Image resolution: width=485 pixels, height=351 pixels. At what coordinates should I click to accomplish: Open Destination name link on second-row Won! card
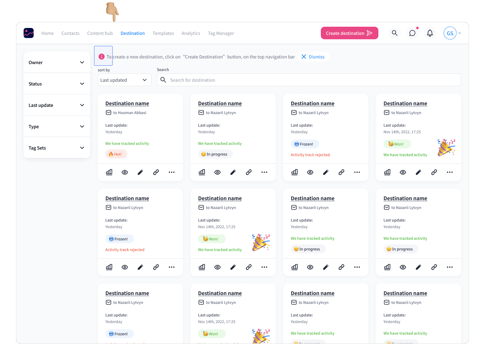[220, 198]
